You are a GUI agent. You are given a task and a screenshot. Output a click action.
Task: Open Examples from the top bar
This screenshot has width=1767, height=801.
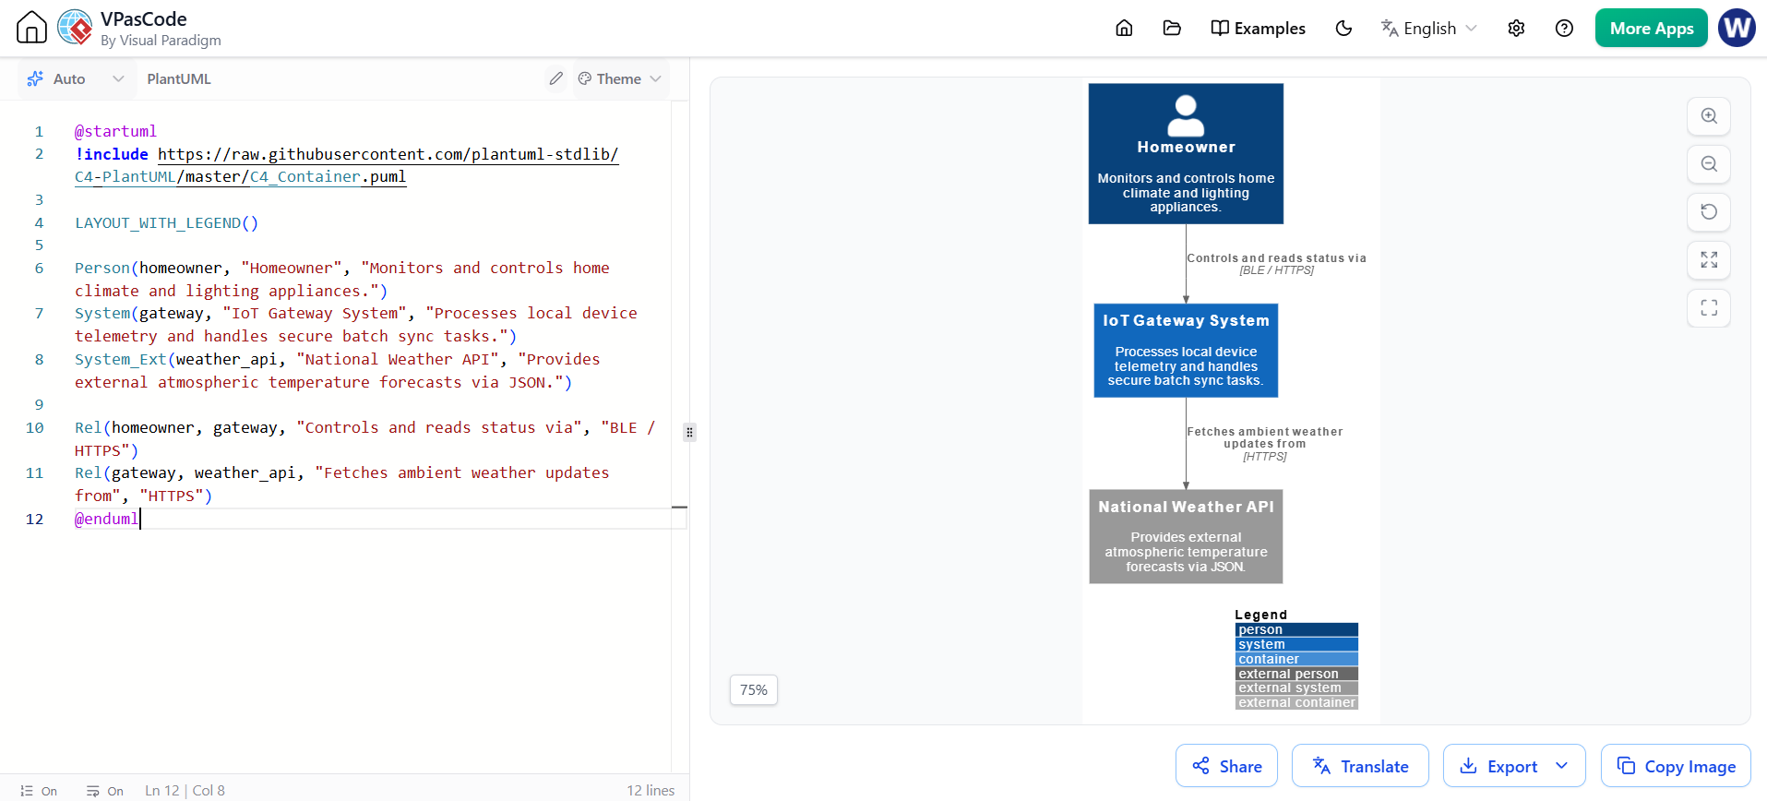1258,28
